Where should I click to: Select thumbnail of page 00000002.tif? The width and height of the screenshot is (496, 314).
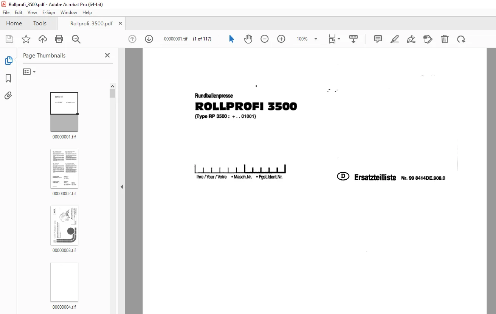point(64,168)
